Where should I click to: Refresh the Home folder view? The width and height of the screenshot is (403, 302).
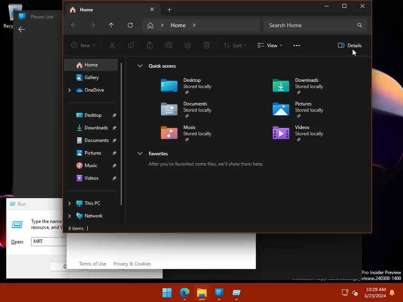pyautogui.click(x=130, y=25)
